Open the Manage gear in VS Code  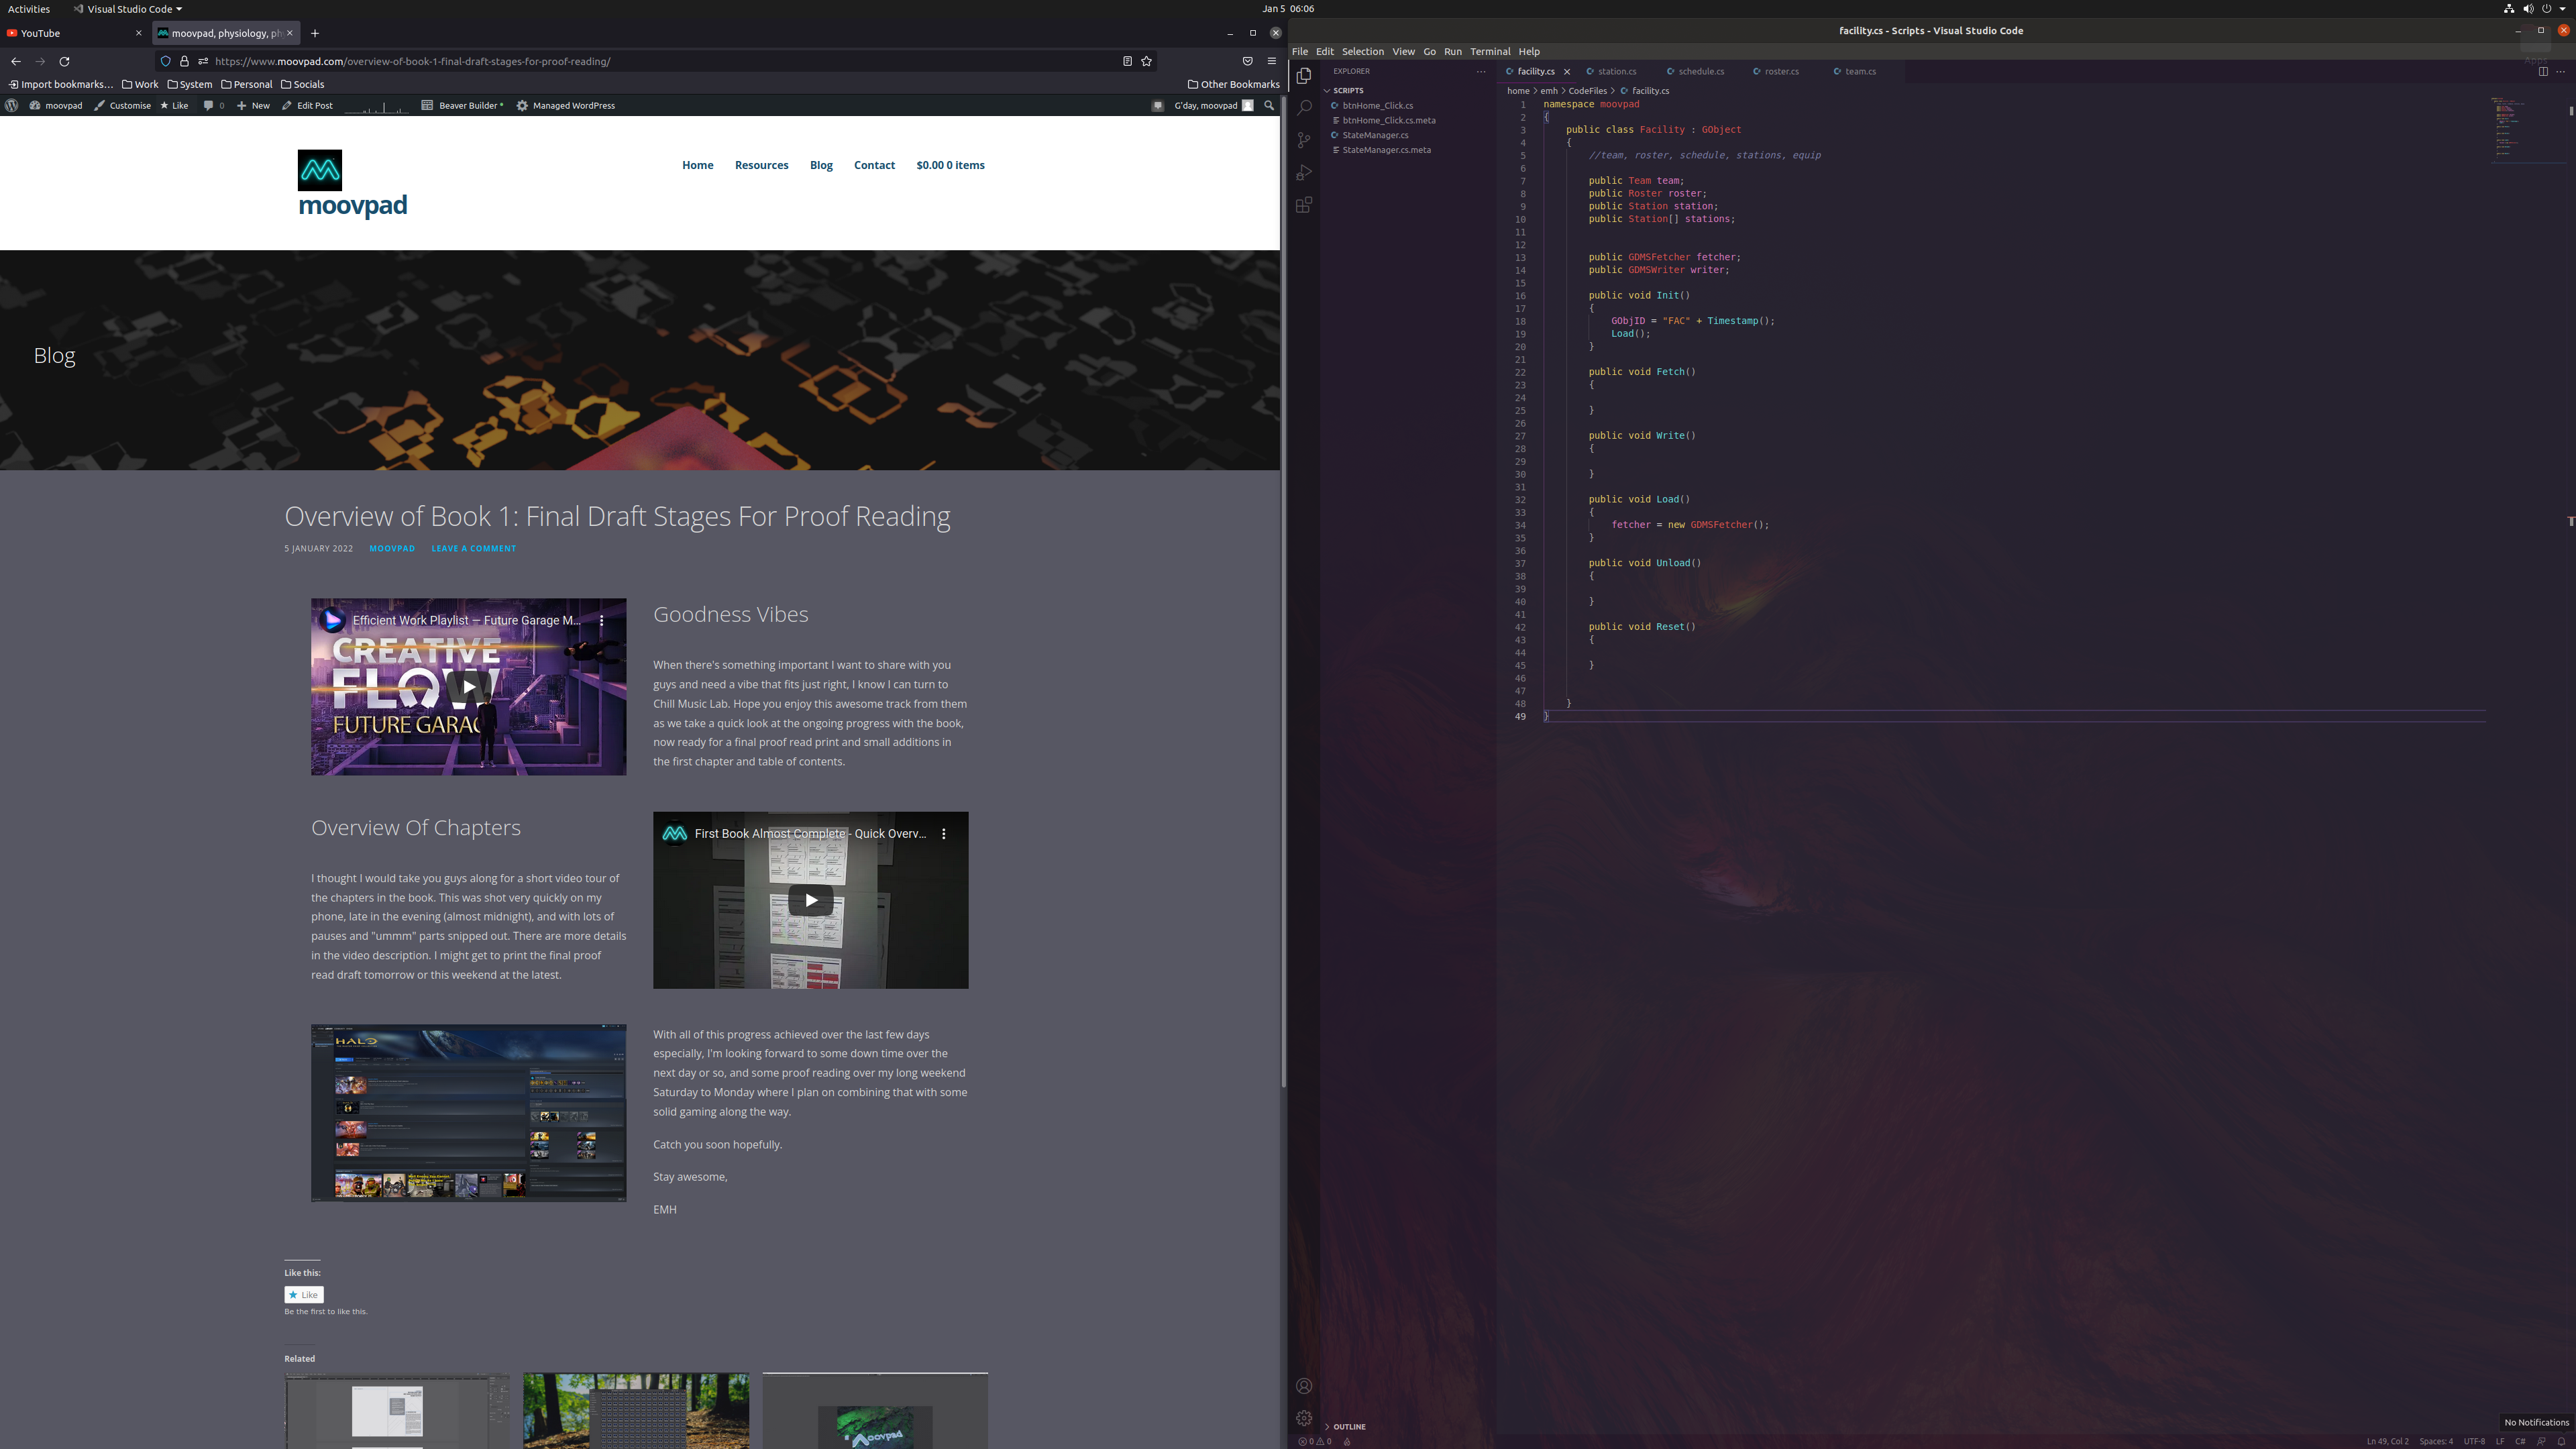(1304, 1418)
